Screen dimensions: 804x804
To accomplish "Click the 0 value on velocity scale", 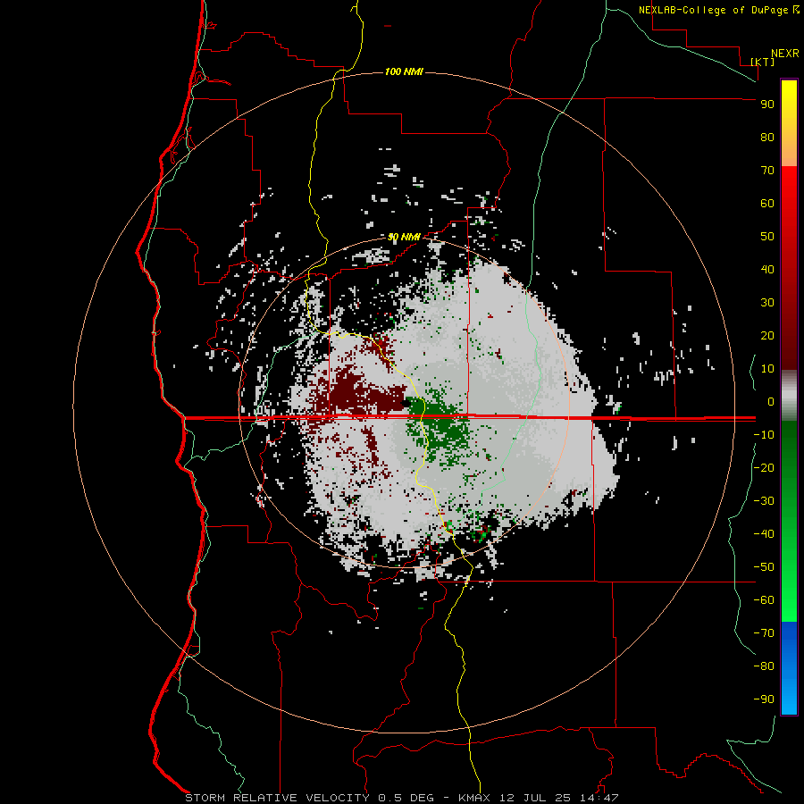I will click(x=771, y=402).
